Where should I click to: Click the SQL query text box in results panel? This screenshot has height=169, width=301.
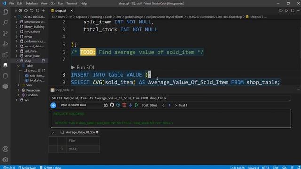point(170,98)
